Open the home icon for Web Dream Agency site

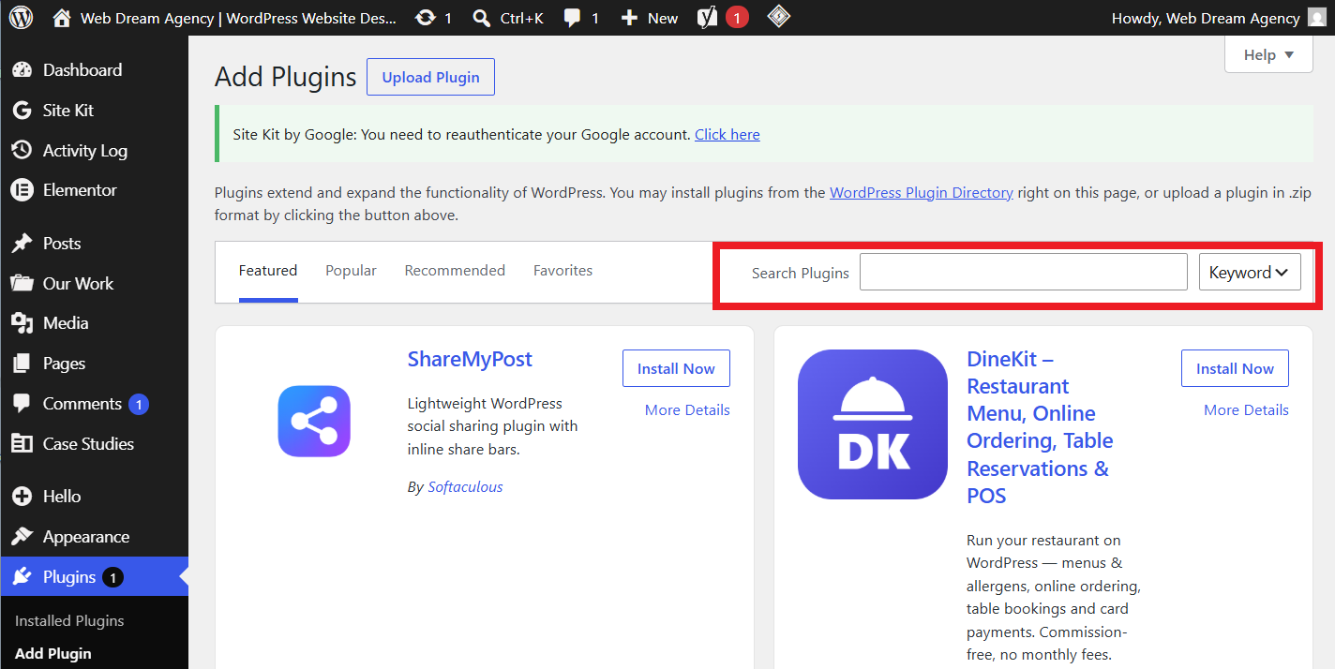[x=62, y=18]
